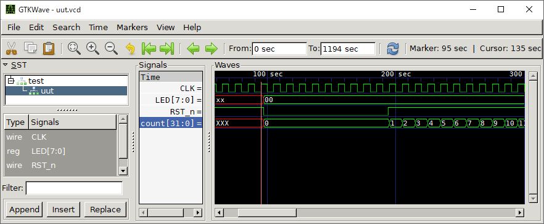The height and width of the screenshot is (224, 544).
Task: Find previous edge with left arrow
Action: [193, 49]
